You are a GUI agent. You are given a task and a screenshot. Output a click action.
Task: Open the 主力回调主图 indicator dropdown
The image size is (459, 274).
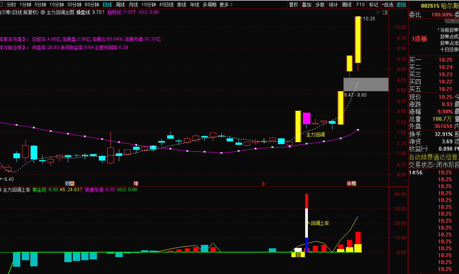[43, 13]
